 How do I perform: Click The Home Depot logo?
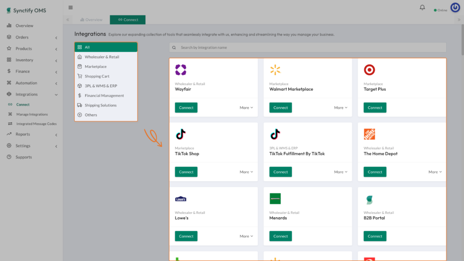coord(369,134)
